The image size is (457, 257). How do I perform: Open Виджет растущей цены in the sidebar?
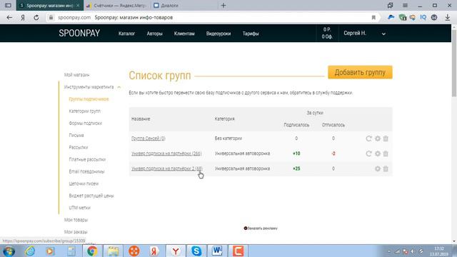(x=91, y=196)
